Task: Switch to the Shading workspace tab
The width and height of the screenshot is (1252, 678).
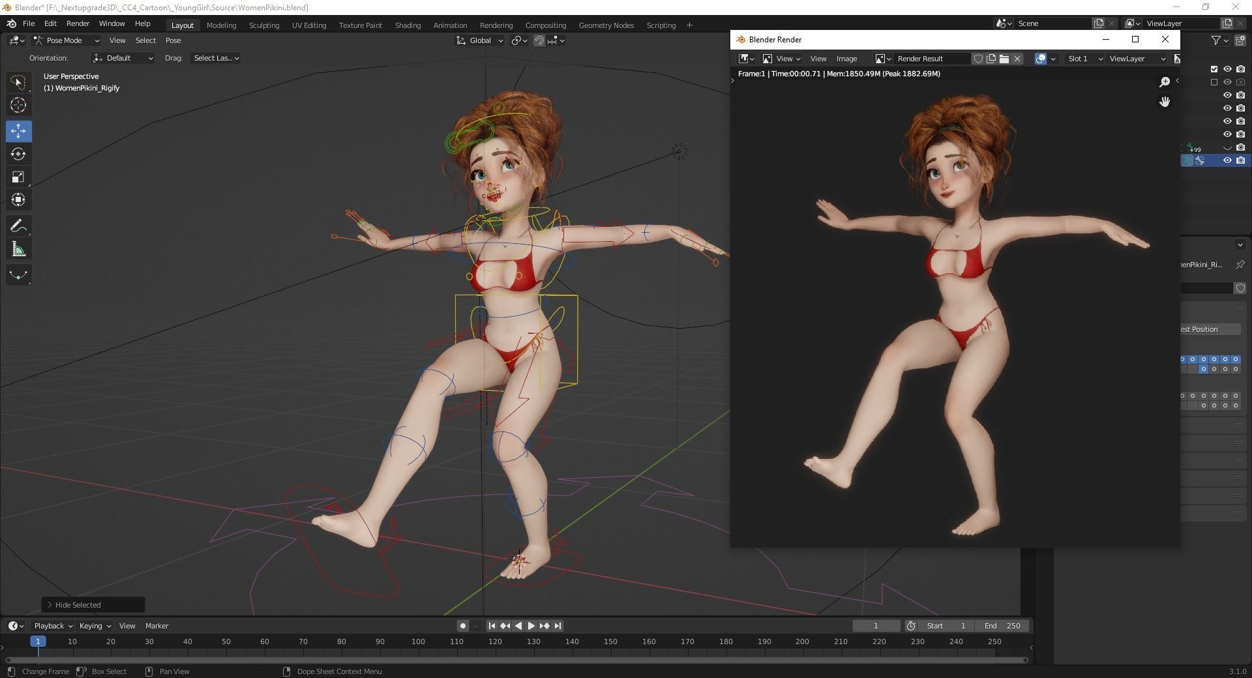Action: pos(408,25)
